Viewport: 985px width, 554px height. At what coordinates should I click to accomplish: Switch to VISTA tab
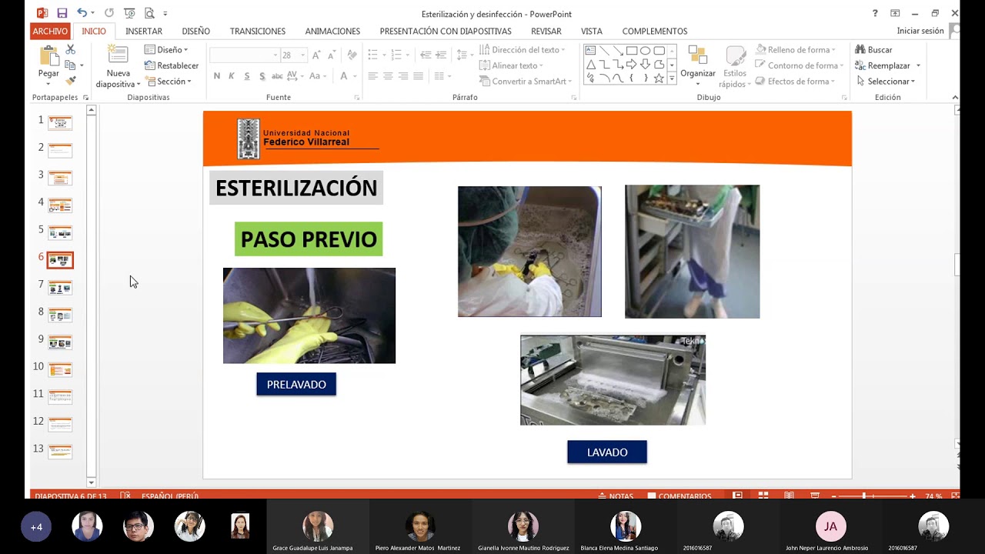(x=592, y=31)
